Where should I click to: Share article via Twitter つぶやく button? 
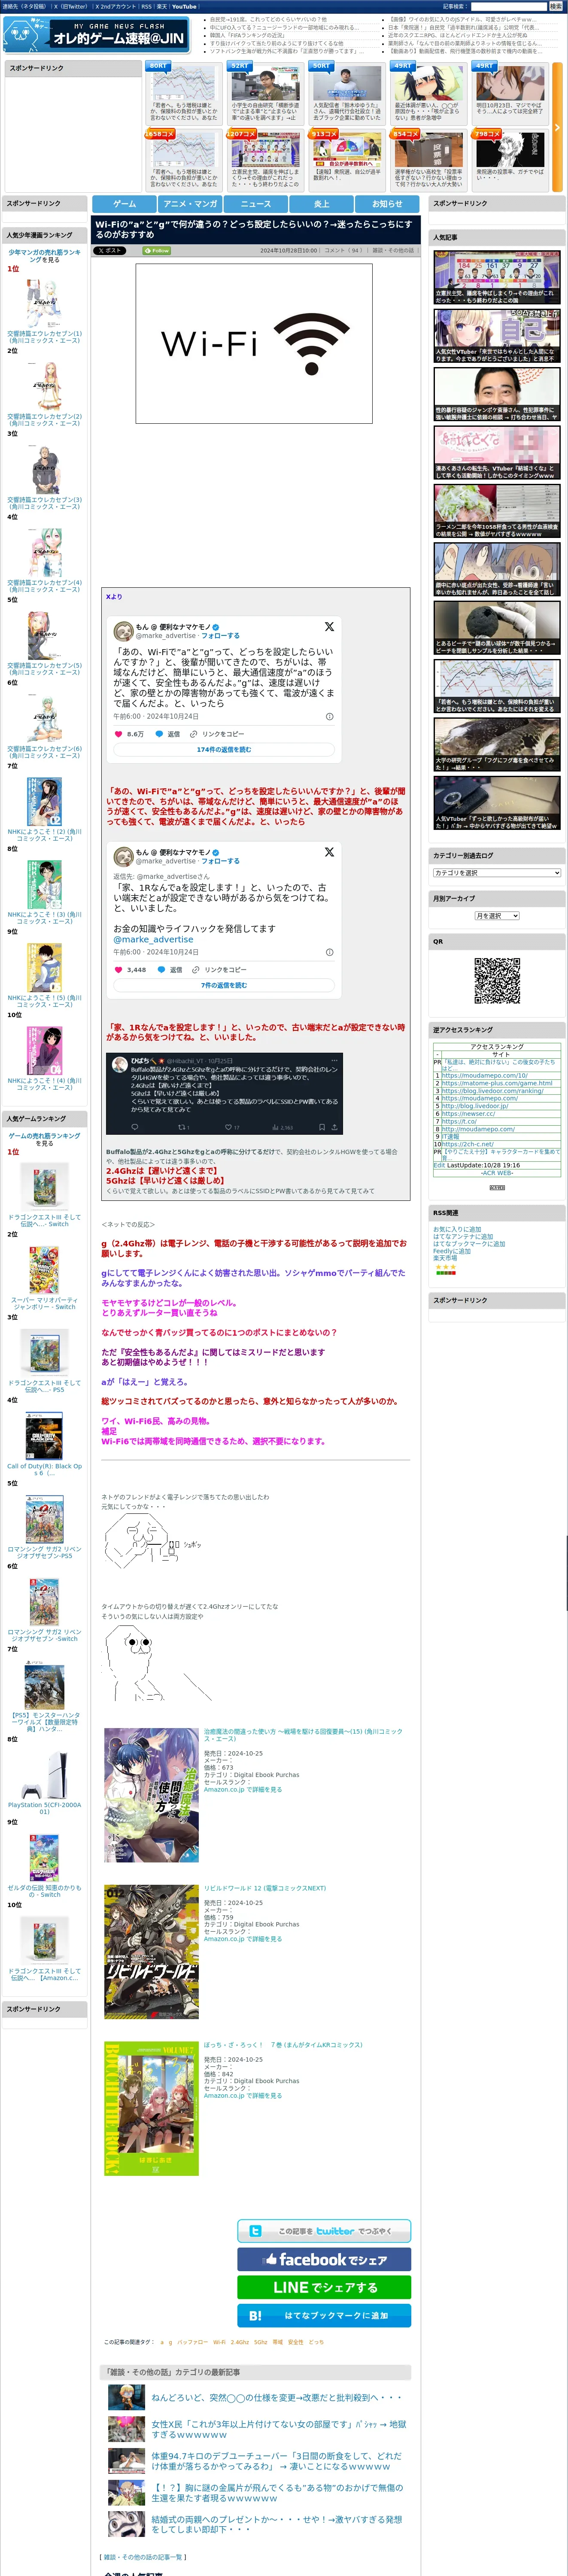324,2231
